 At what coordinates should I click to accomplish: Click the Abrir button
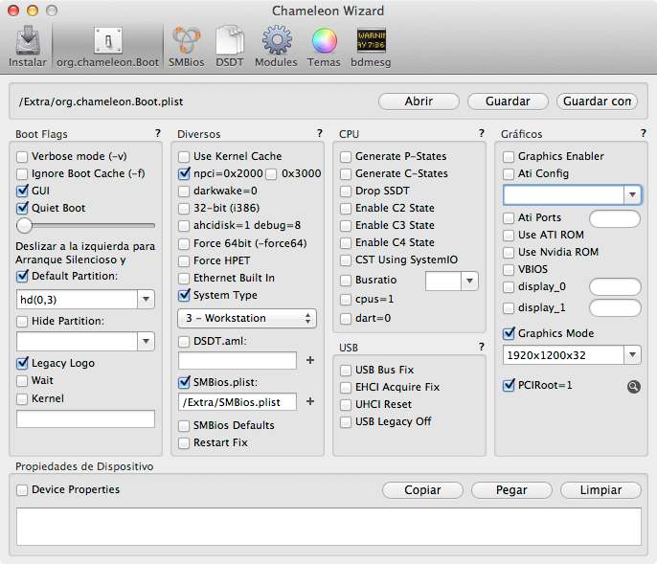pyautogui.click(x=419, y=102)
